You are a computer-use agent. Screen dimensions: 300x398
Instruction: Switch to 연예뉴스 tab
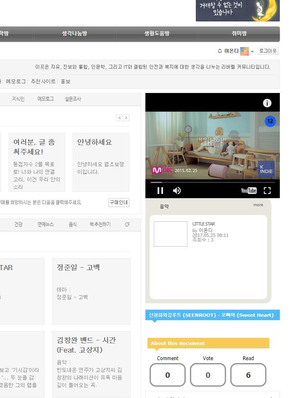(x=46, y=224)
